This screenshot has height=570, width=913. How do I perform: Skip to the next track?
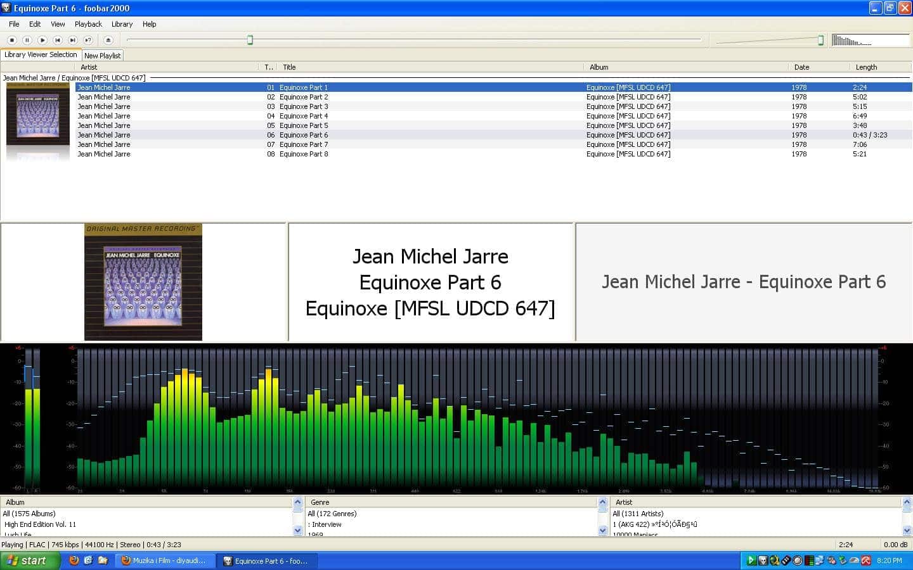point(73,40)
